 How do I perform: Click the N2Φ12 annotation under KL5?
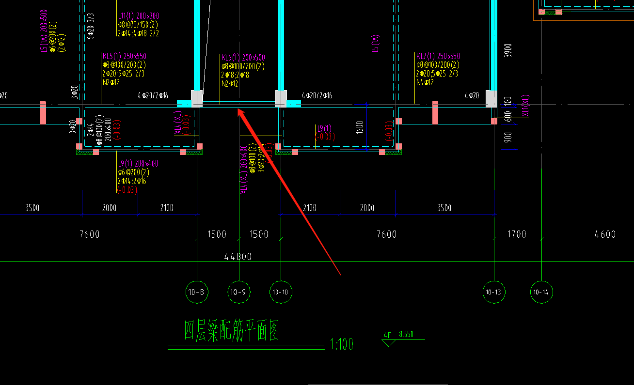pyautogui.click(x=111, y=82)
